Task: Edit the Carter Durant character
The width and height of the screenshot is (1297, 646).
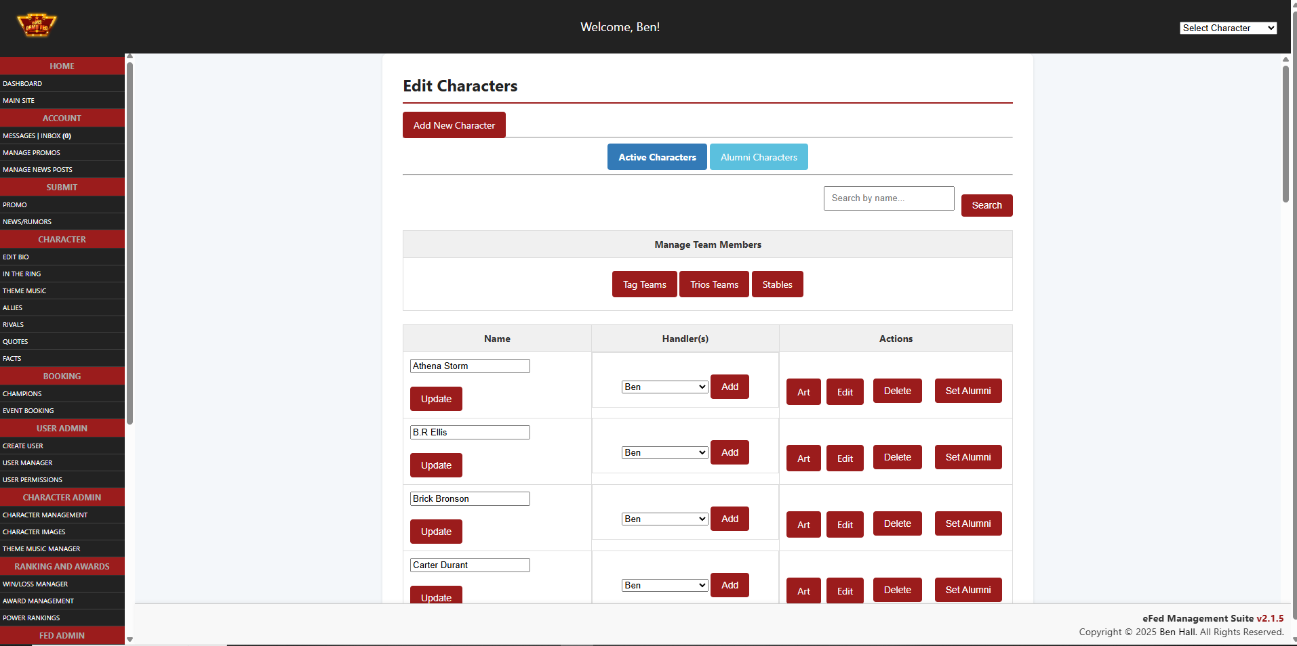Action: click(x=844, y=590)
